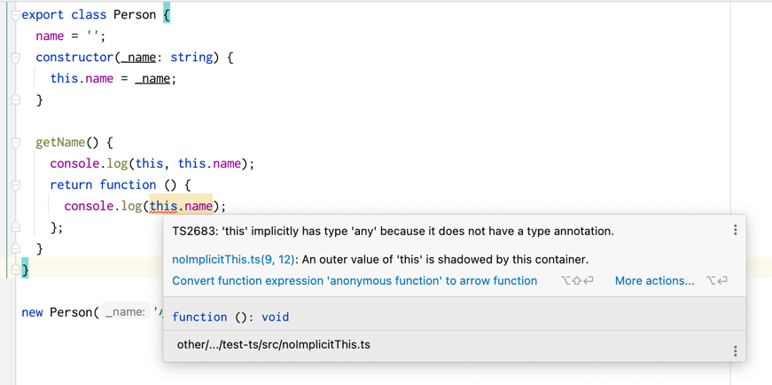Click the underlined _name constructor parameter
The width and height of the screenshot is (772, 385).
[138, 58]
